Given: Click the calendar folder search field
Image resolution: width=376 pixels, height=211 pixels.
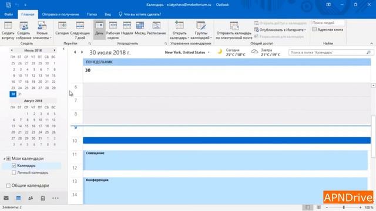Looking at the screenshot, I should pyautogui.click(x=328, y=52).
